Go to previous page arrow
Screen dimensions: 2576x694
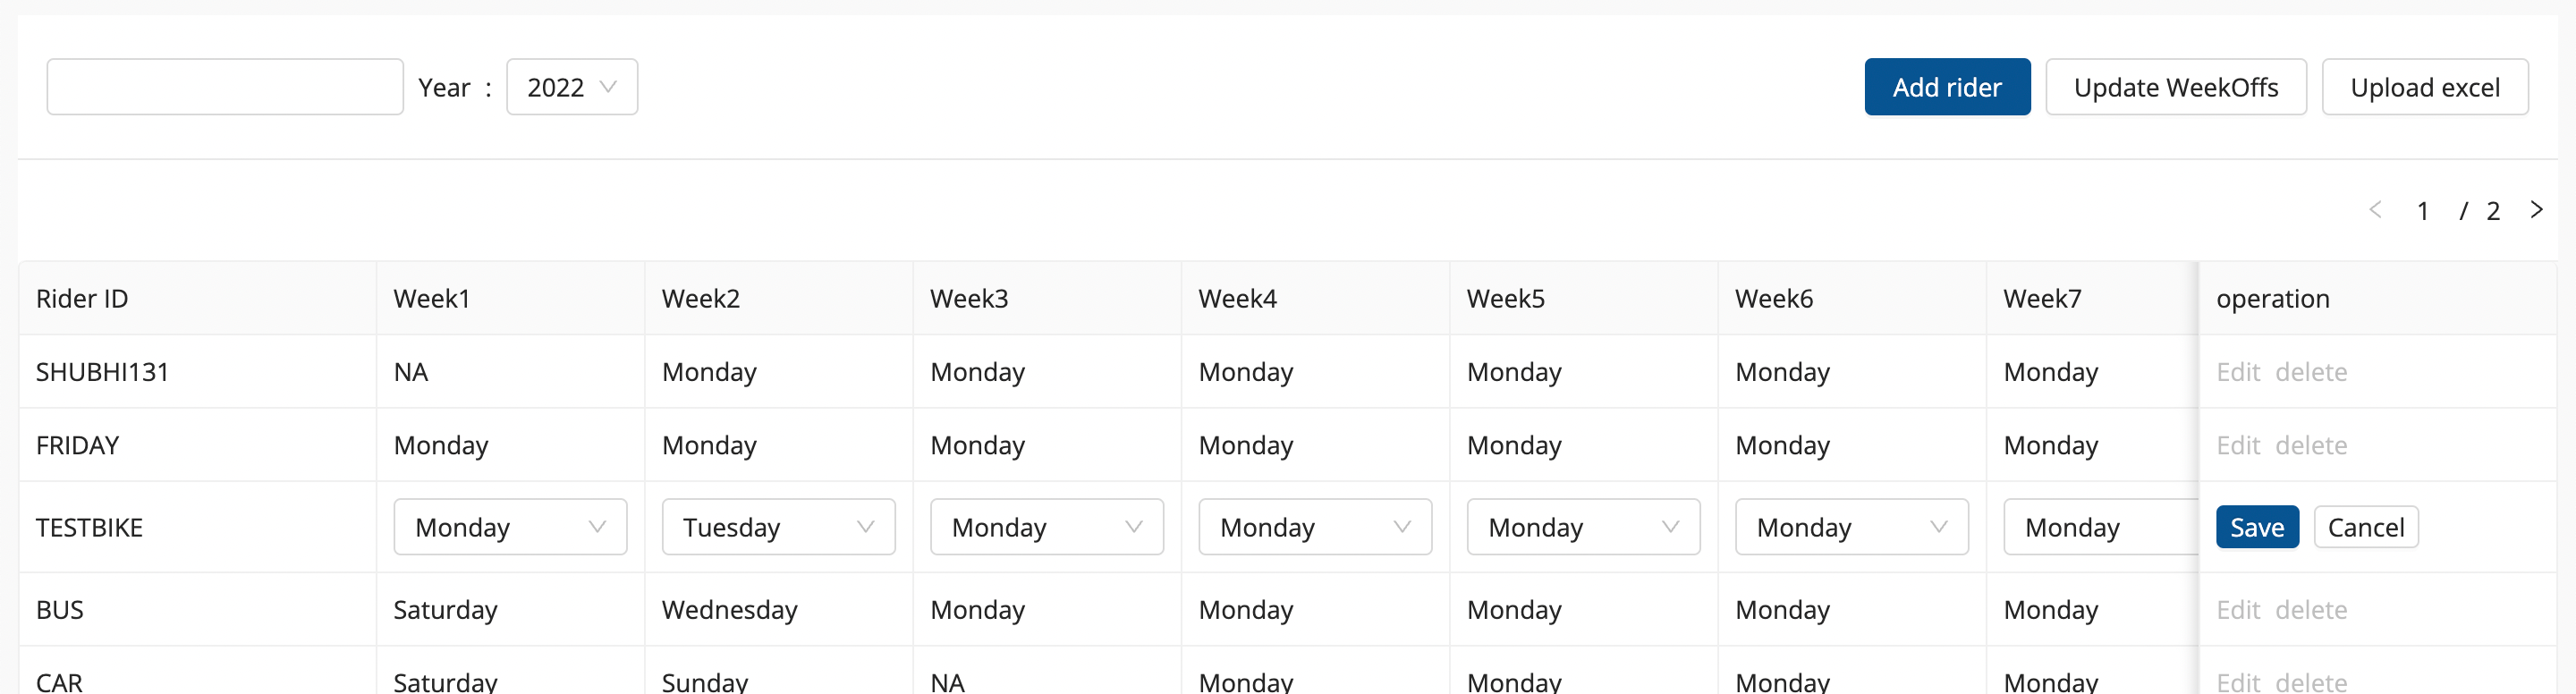pyautogui.click(x=2375, y=210)
